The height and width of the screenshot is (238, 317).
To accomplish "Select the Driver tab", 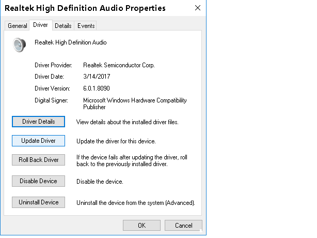I will pos(40,25).
